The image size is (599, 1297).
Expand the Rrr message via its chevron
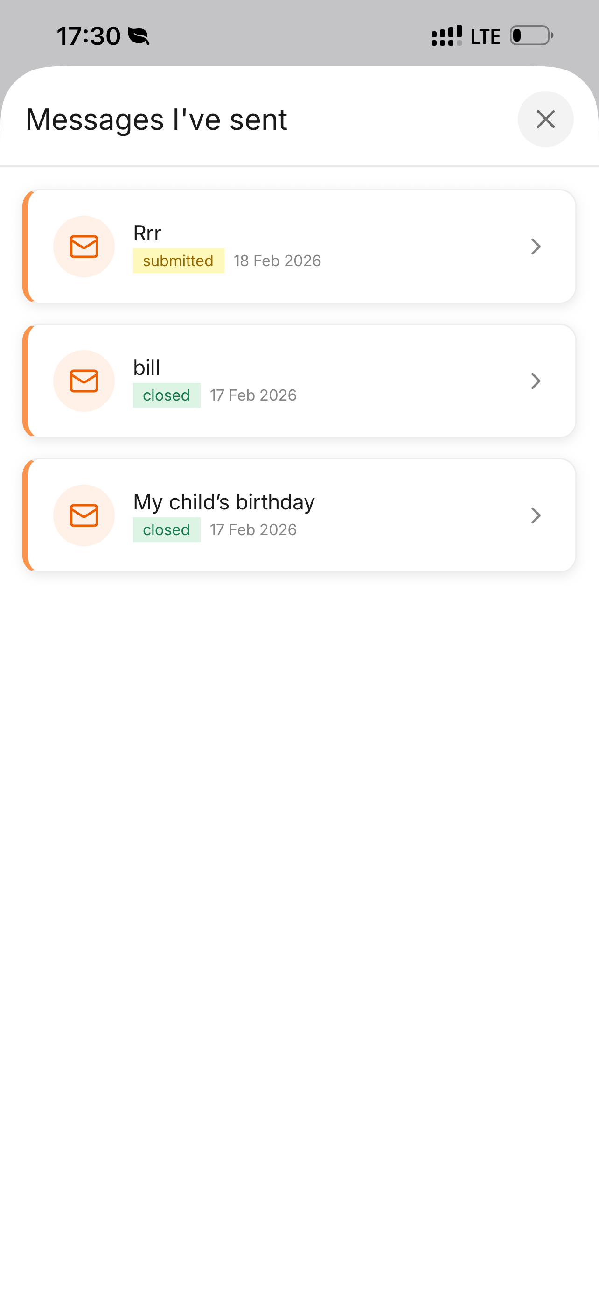[536, 247]
